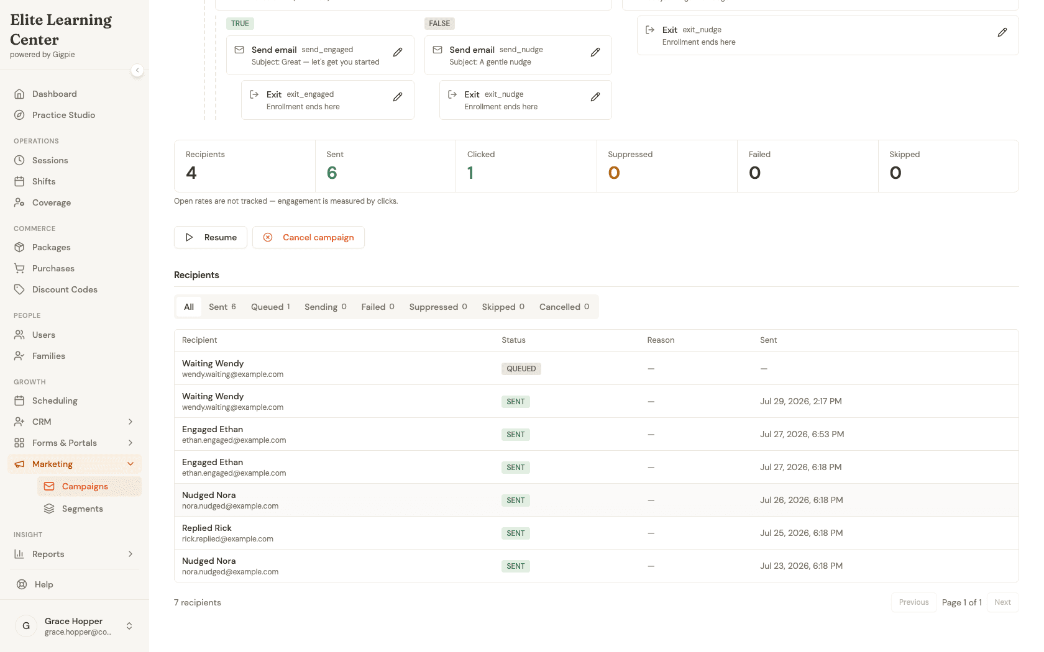Expand the Forms & Portals chevron
This screenshot has height=652, width=1044.
(x=130, y=443)
